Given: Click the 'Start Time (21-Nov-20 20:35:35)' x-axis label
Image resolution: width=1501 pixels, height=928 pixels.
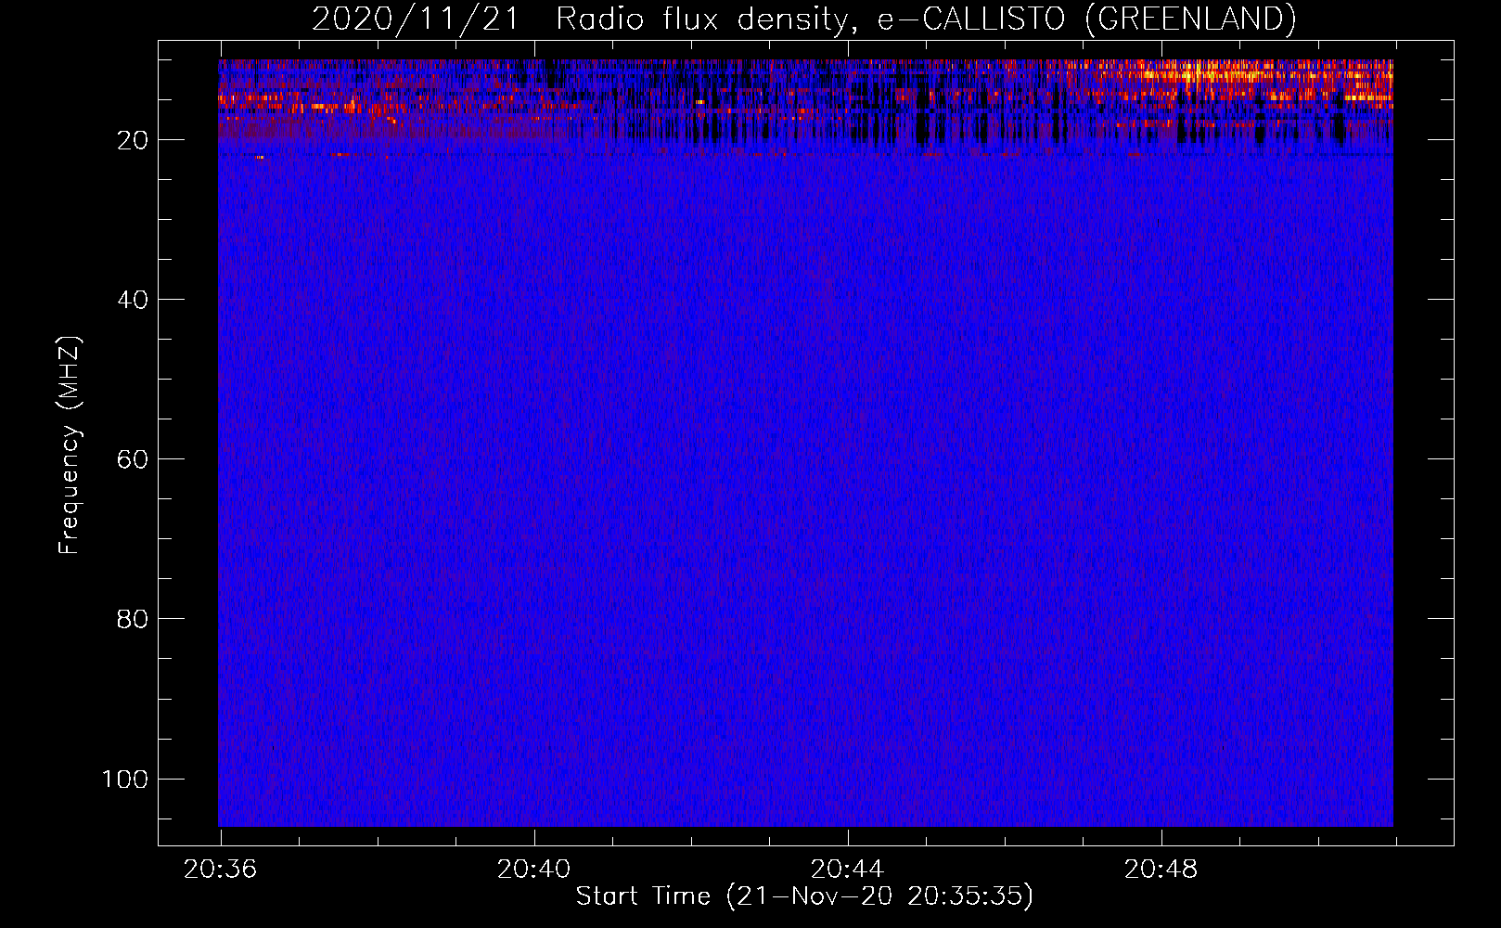Looking at the screenshot, I should tap(804, 896).
